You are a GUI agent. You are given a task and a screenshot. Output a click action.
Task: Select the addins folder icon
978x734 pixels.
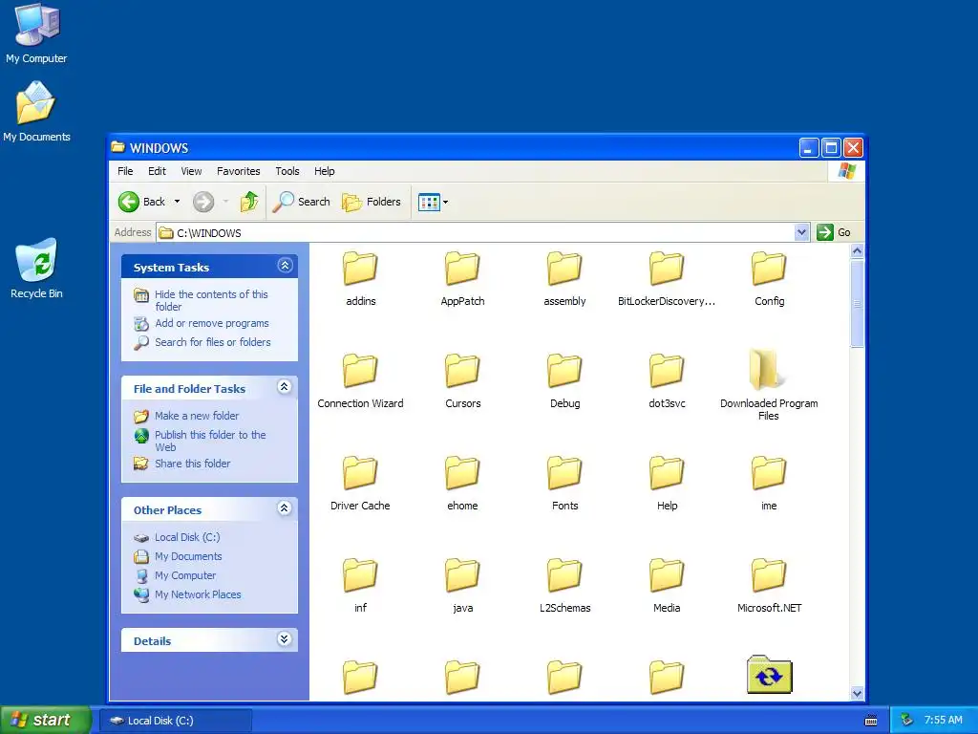pos(360,269)
